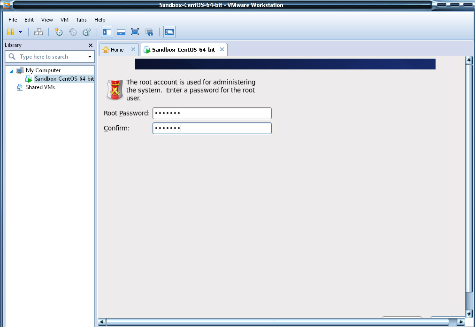Click the root account description text
This screenshot has height=327, width=475.
click(x=191, y=90)
